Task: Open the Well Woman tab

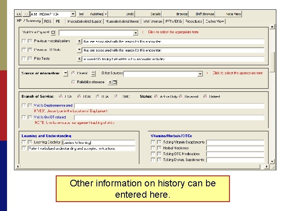Action: 153,21
